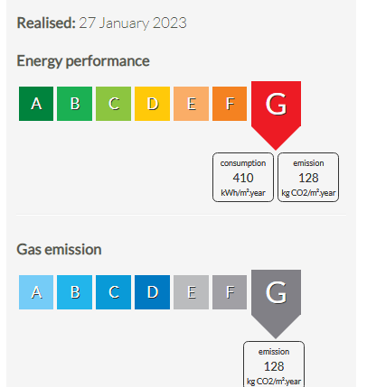Screen dimensions: 367x387
Task: Click the Realised 27 January 2023 date text
Action: tap(102, 23)
